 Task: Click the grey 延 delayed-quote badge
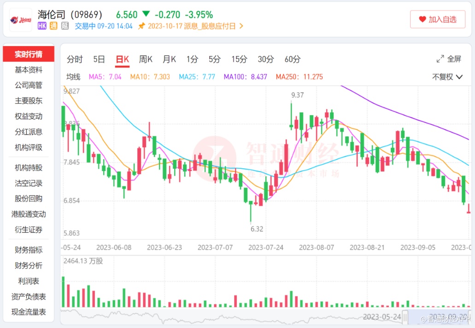click(65, 26)
